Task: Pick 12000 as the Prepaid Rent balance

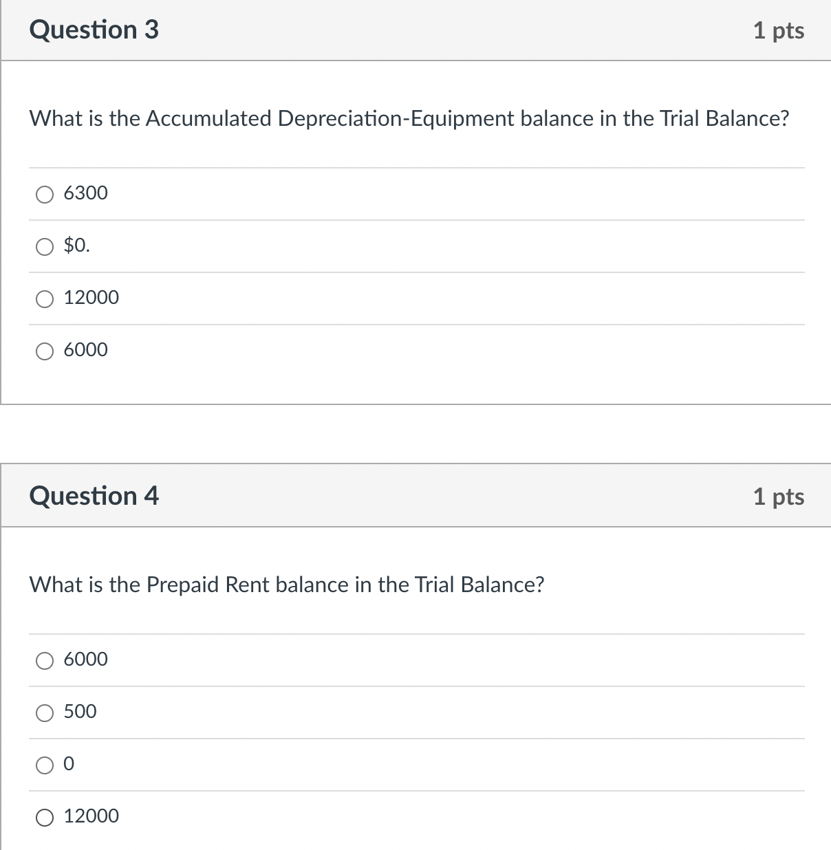Action: tap(45, 817)
